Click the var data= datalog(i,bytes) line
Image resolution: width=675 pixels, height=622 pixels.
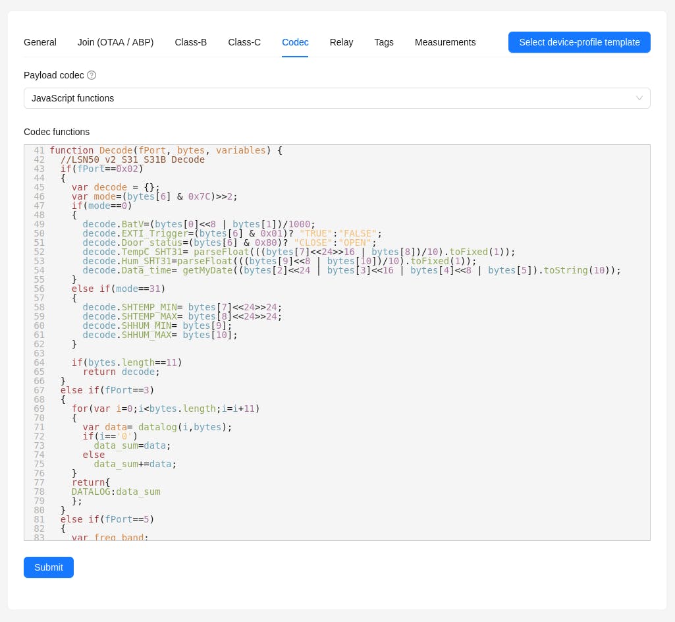(x=157, y=428)
